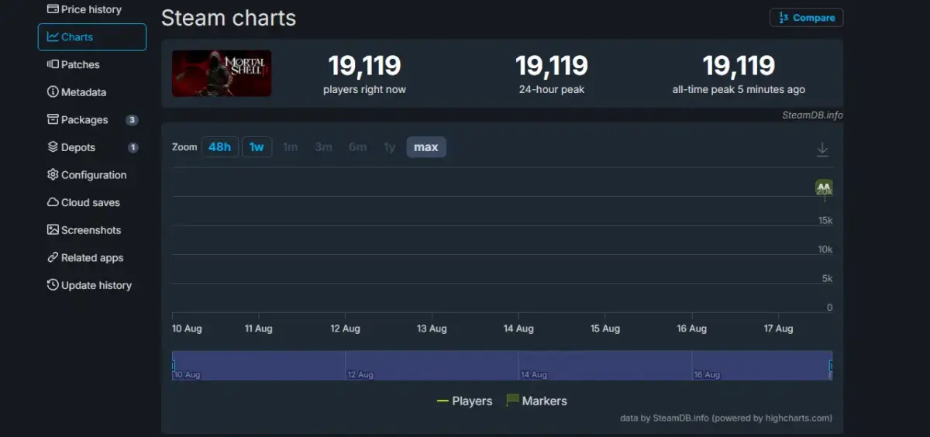This screenshot has height=437, width=930.
Task: Click the Cloud saves cloud icon
Action: click(53, 202)
